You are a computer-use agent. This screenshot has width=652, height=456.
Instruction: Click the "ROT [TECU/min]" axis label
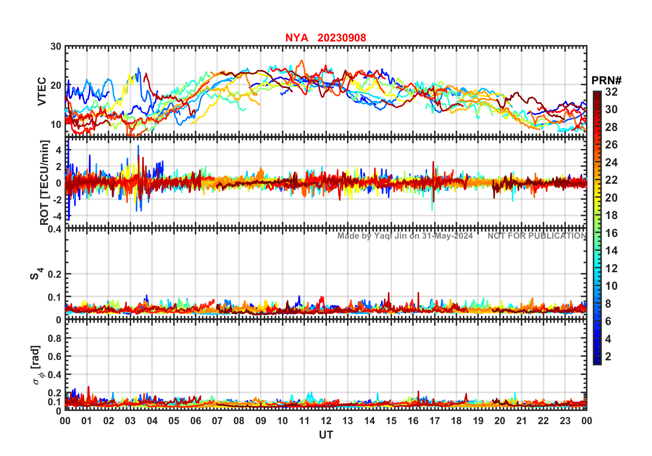click(45, 182)
